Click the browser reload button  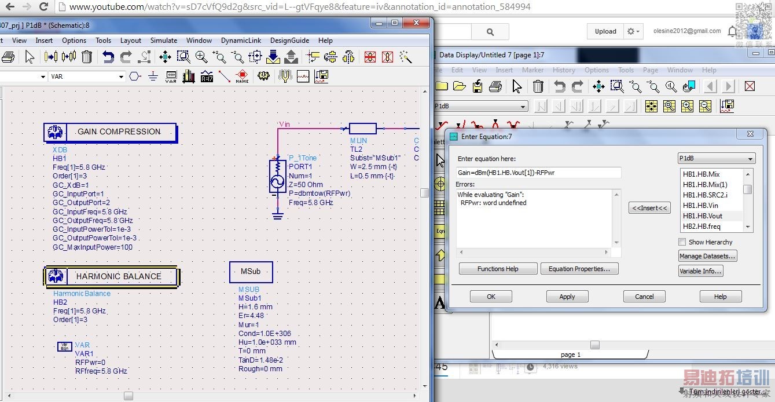pos(43,7)
